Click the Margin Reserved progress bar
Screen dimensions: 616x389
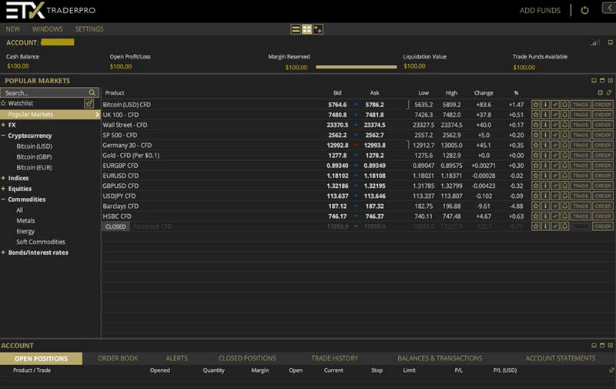356,67
